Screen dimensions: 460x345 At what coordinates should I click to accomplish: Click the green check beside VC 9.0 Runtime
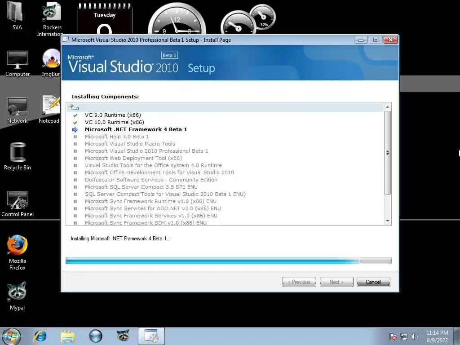(75, 115)
